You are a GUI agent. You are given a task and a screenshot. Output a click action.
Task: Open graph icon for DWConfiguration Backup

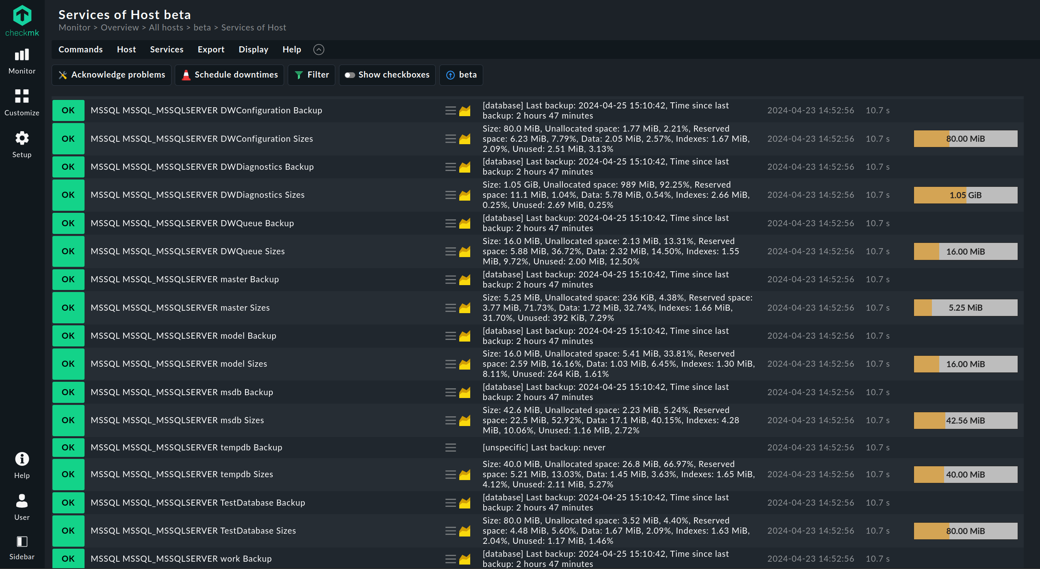coord(465,110)
